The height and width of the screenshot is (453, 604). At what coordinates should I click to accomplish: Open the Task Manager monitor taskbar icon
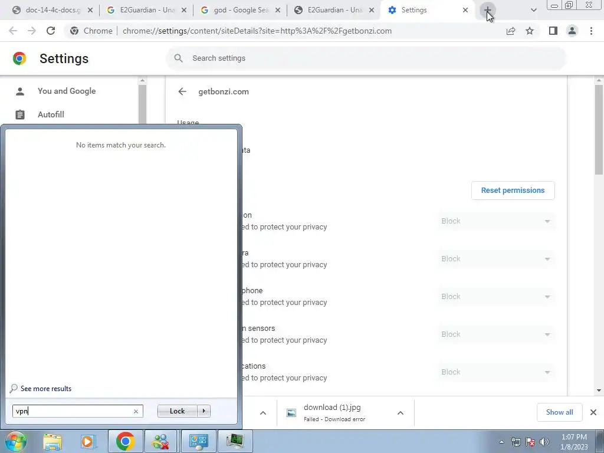pos(235,441)
